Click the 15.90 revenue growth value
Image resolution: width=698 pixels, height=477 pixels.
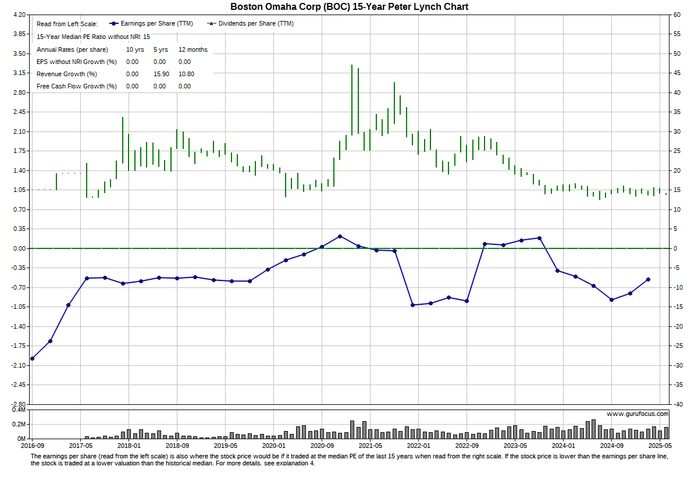point(161,74)
